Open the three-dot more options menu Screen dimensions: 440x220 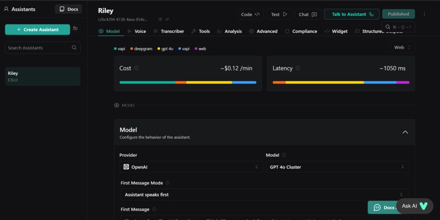pos(424,14)
